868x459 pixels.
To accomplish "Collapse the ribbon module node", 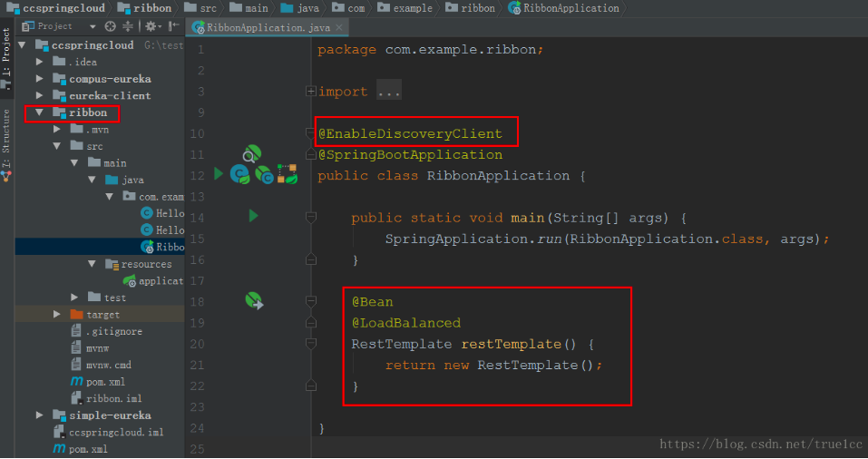I will (x=39, y=112).
